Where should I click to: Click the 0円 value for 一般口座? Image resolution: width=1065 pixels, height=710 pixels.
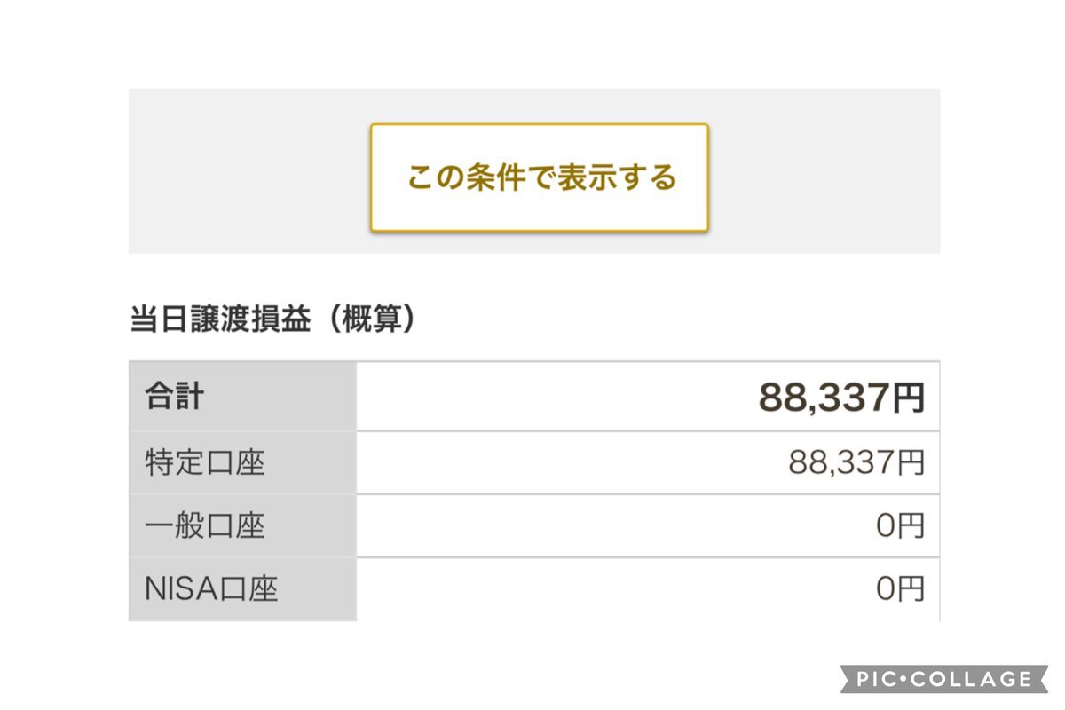coord(900,526)
